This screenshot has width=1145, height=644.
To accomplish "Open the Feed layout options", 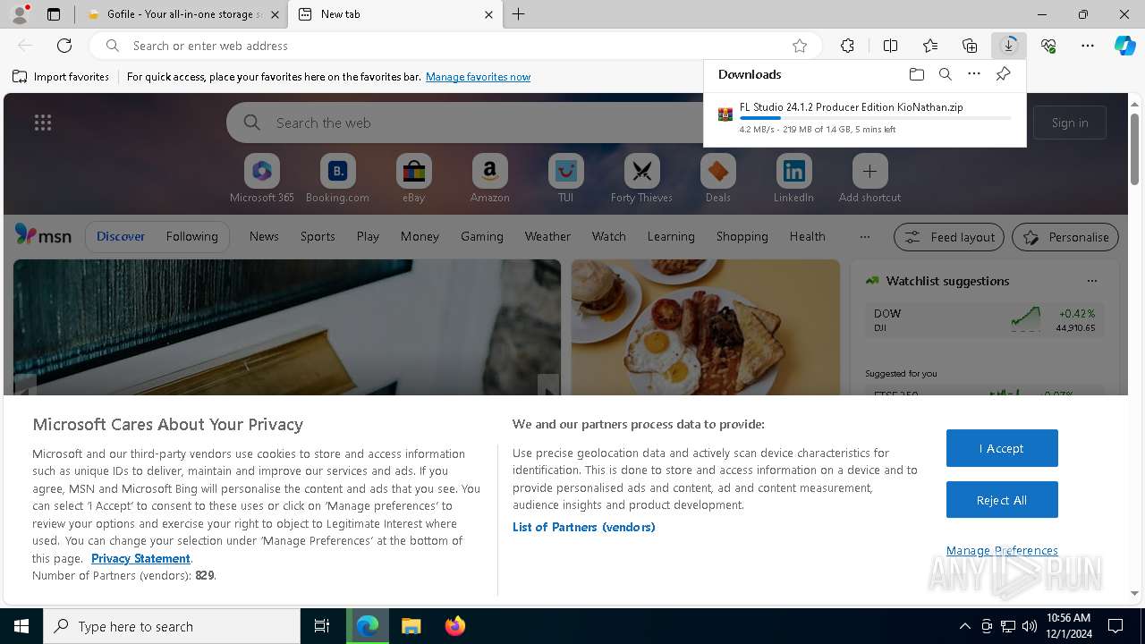I will click(x=949, y=237).
